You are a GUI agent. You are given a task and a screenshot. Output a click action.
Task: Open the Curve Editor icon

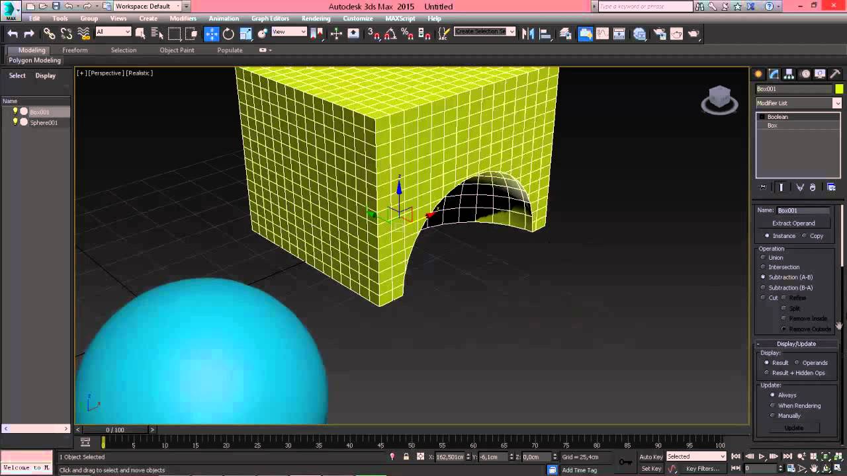(602, 34)
